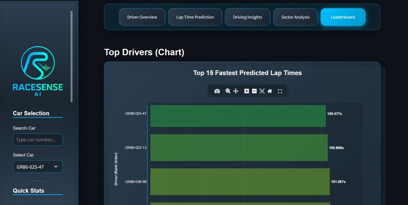Click the GR86-025-47 bar in the chart
Screen dimensions: 408x205
tap(238, 116)
